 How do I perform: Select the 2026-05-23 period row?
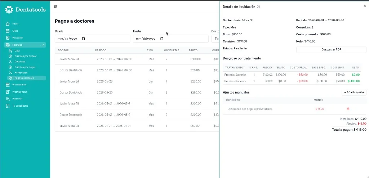point(137,81)
